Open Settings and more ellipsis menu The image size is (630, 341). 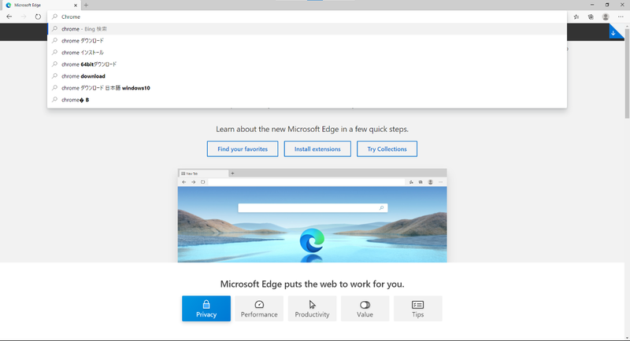621,16
